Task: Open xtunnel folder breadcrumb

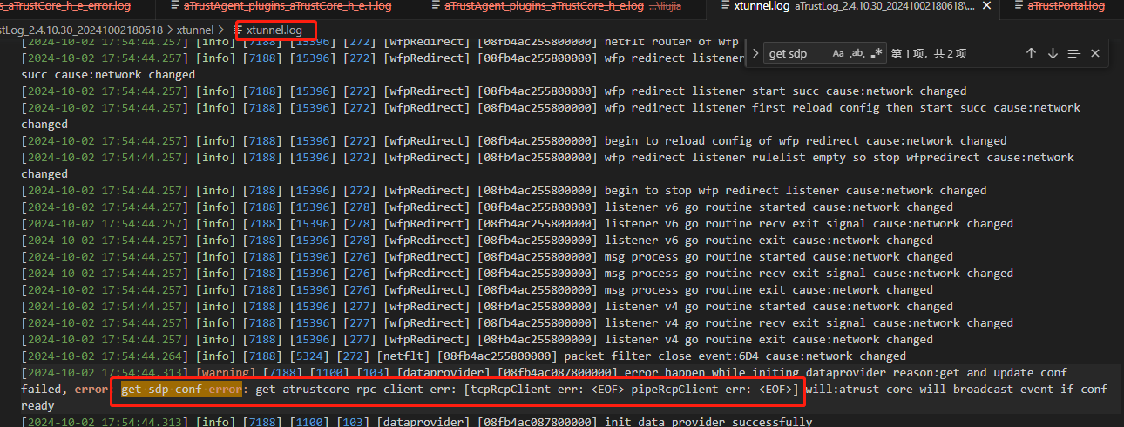Action: (x=195, y=30)
